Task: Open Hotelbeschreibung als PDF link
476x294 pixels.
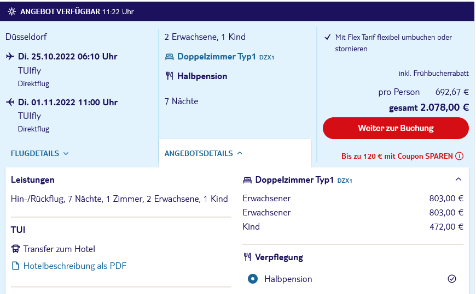Action: pyautogui.click(x=74, y=266)
